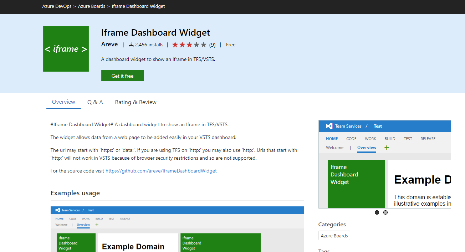Click the review count (9)
The width and height of the screenshot is (465, 252).
pyautogui.click(x=212, y=45)
